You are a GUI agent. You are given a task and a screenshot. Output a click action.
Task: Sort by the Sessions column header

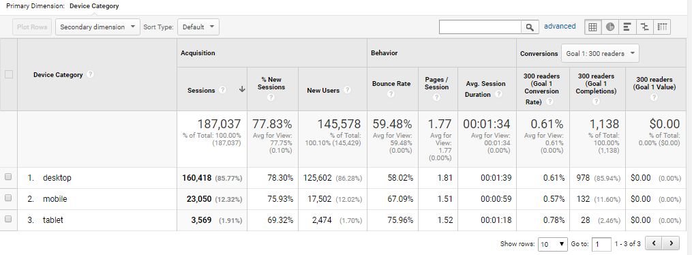click(x=201, y=90)
